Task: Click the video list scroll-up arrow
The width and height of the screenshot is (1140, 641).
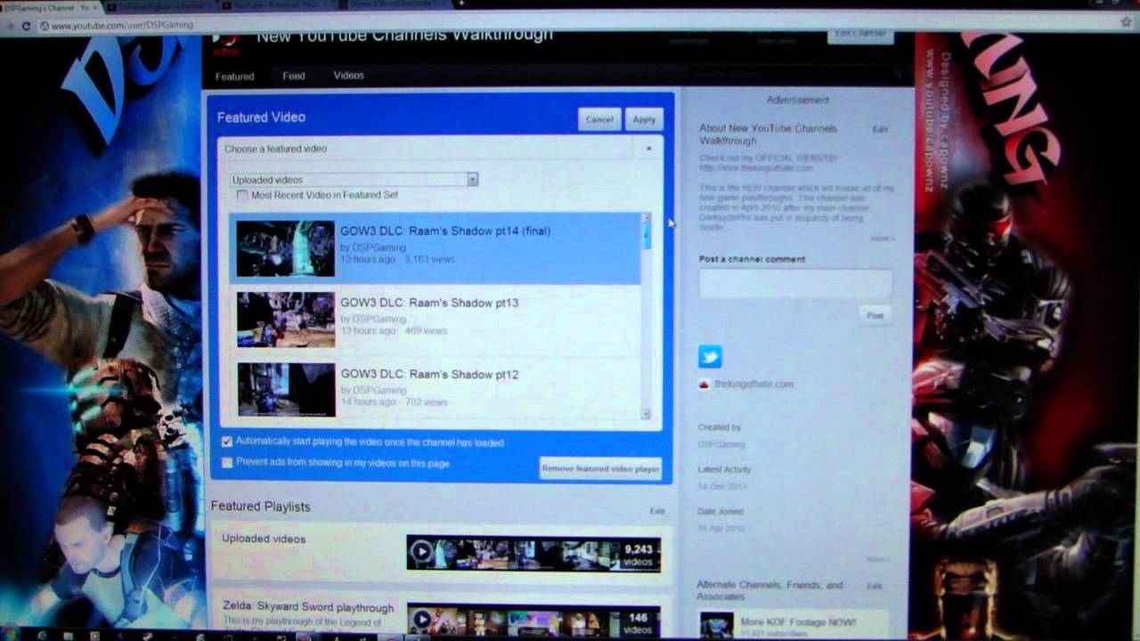Action: click(647, 218)
